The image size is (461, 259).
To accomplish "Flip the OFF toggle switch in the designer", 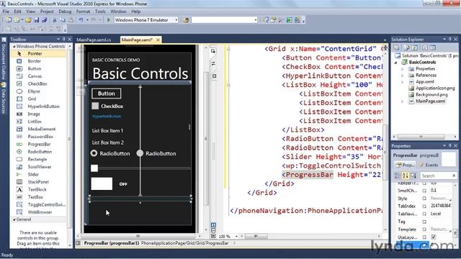I will (102, 184).
